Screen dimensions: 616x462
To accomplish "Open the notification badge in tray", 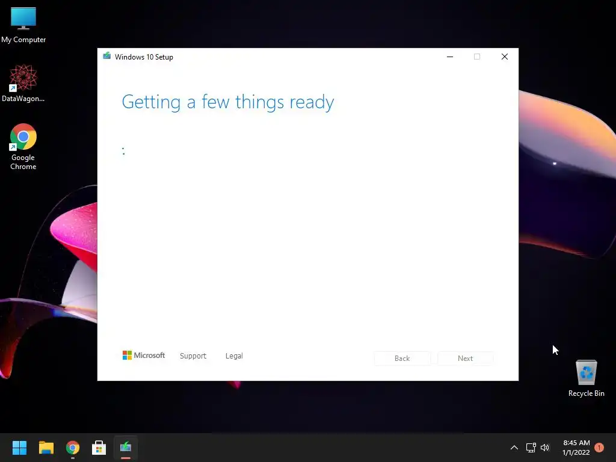I will [599, 448].
